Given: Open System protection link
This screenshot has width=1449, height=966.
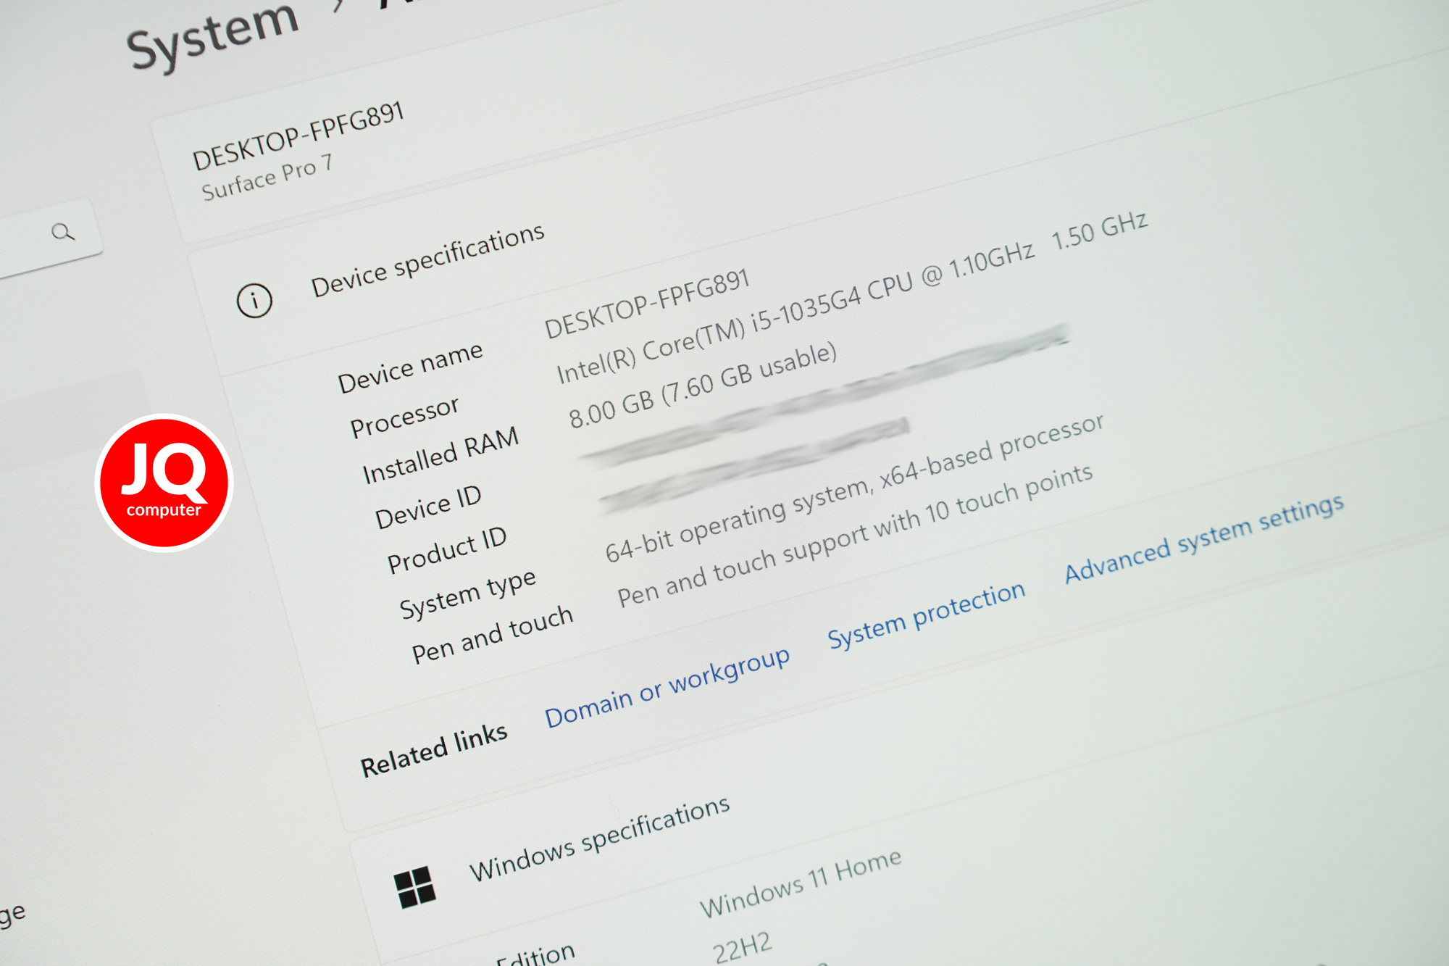Looking at the screenshot, I should (x=927, y=615).
